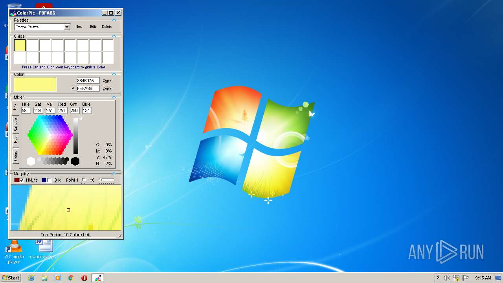Click the Blue value field

86,110
